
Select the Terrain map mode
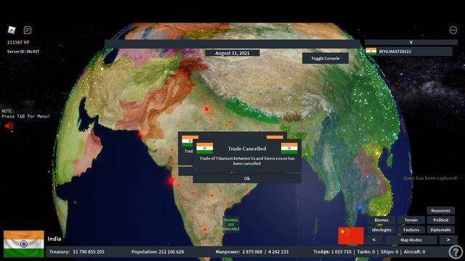[x=411, y=220]
